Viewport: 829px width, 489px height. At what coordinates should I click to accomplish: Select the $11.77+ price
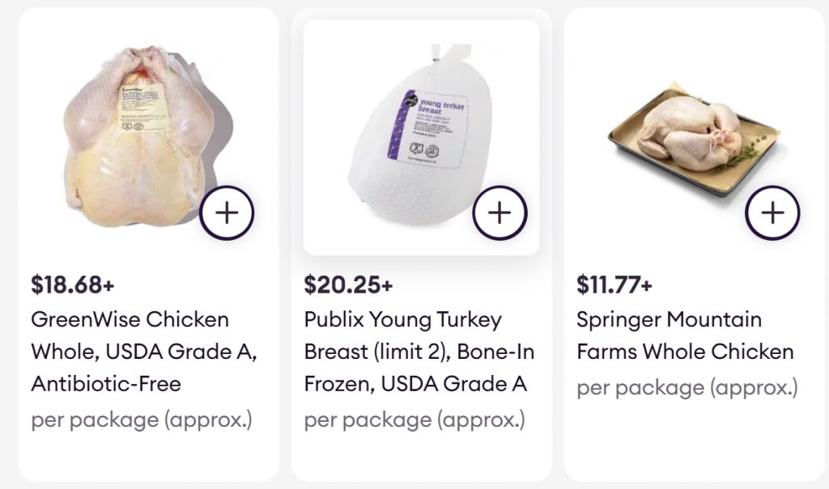coord(614,285)
